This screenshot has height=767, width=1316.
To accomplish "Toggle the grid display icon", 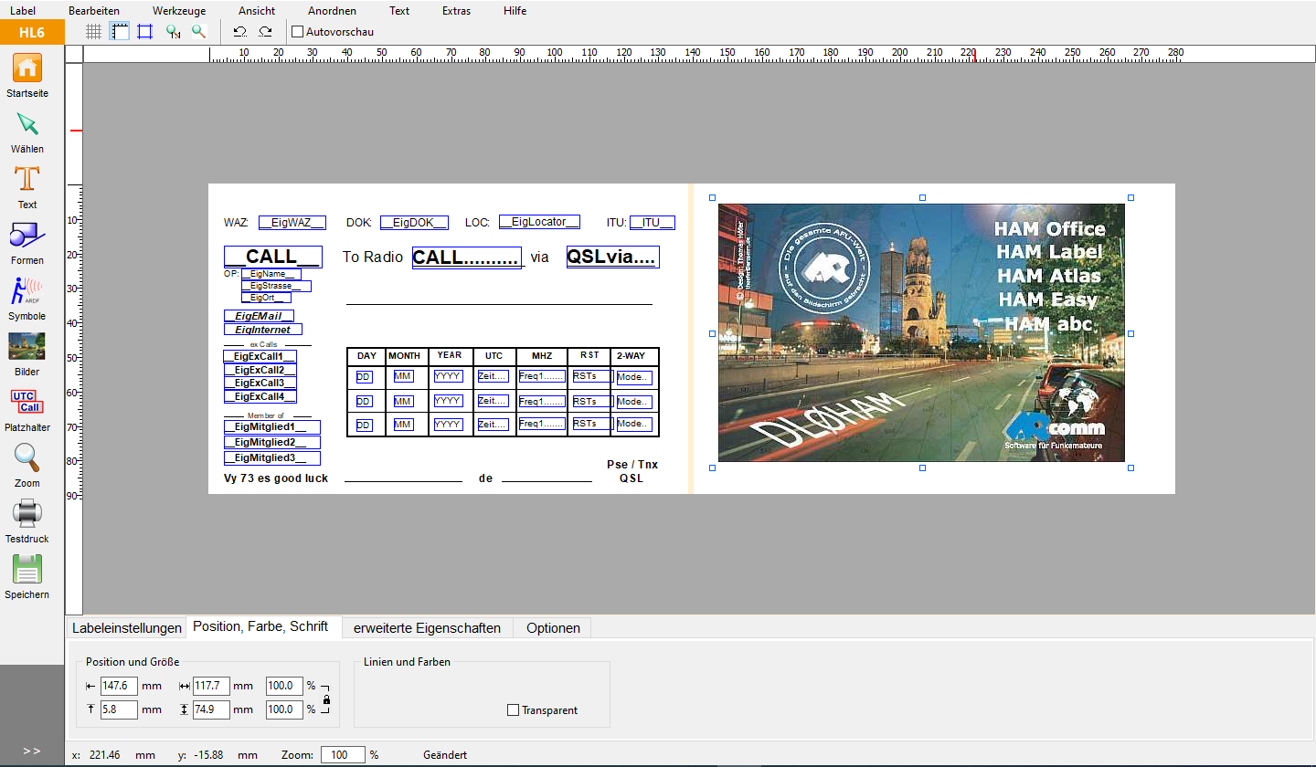I will click(x=93, y=31).
